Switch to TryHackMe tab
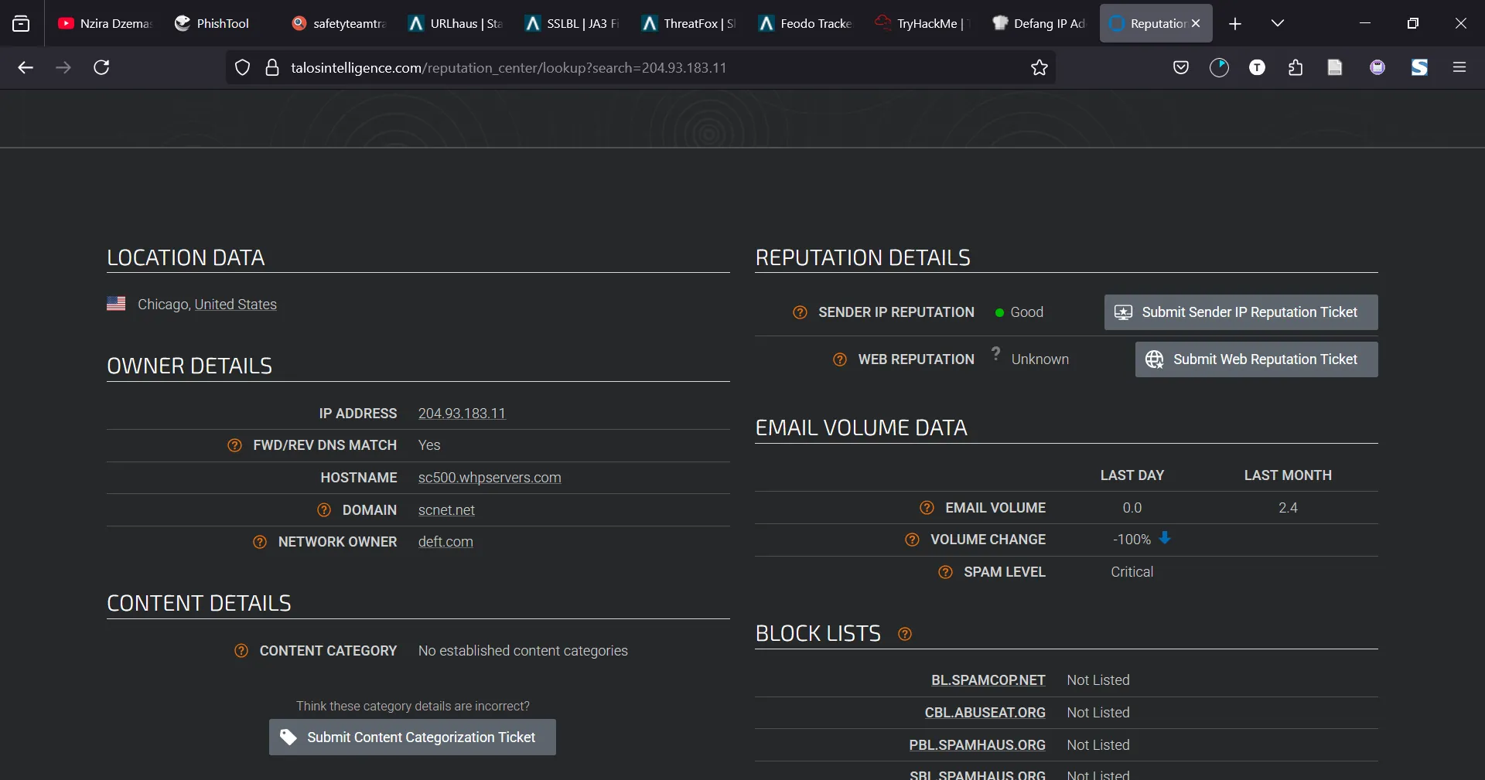 pos(923,24)
